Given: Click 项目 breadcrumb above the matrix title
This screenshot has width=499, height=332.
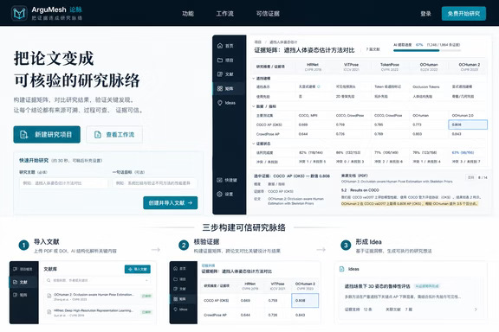Looking at the screenshot, I should point(258,42).
